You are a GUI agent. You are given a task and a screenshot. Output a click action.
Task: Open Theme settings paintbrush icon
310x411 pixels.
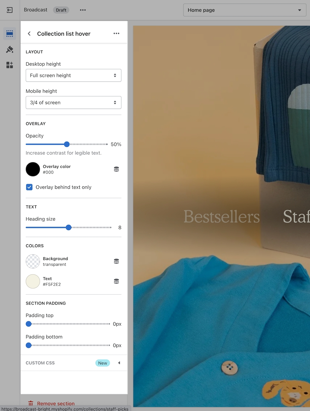(x=10, y=49)
